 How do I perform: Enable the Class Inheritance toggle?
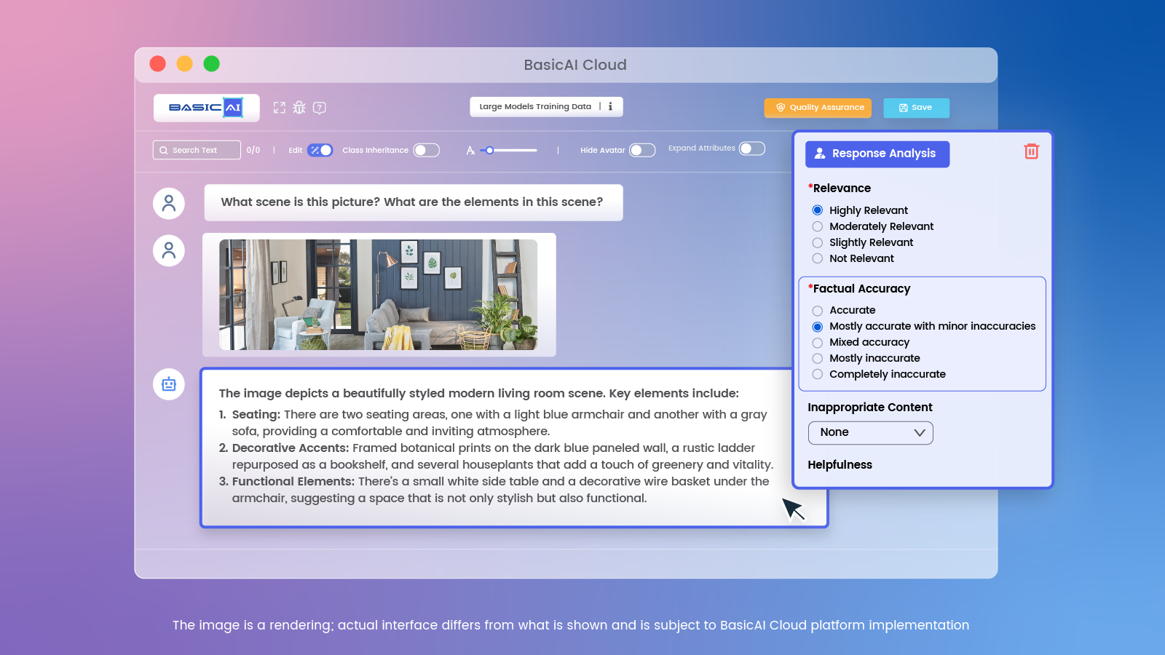point(427,150)
